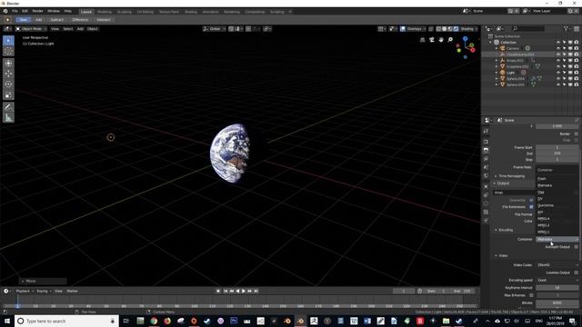Toggle visibility of Sphere.005 in outliner
This screenshot has width=582, height=327.
pos(558,84)
